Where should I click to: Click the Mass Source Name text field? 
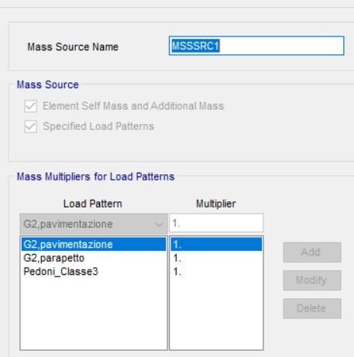coord(256,46)
